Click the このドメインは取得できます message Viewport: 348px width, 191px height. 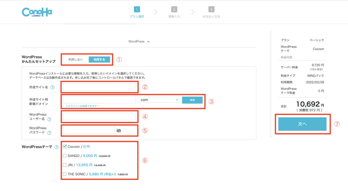(x=82, y=106)
